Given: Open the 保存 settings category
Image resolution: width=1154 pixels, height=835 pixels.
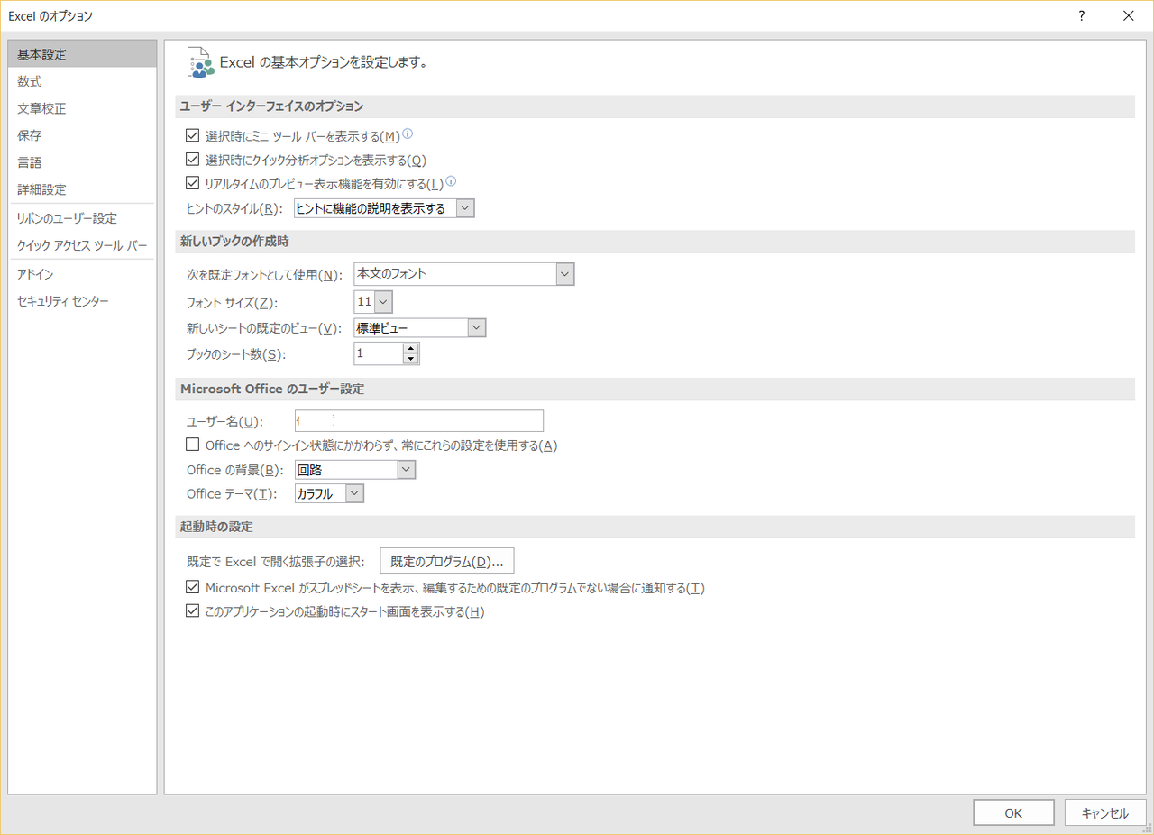Looking at the screenshot, I should click(82, 135).
